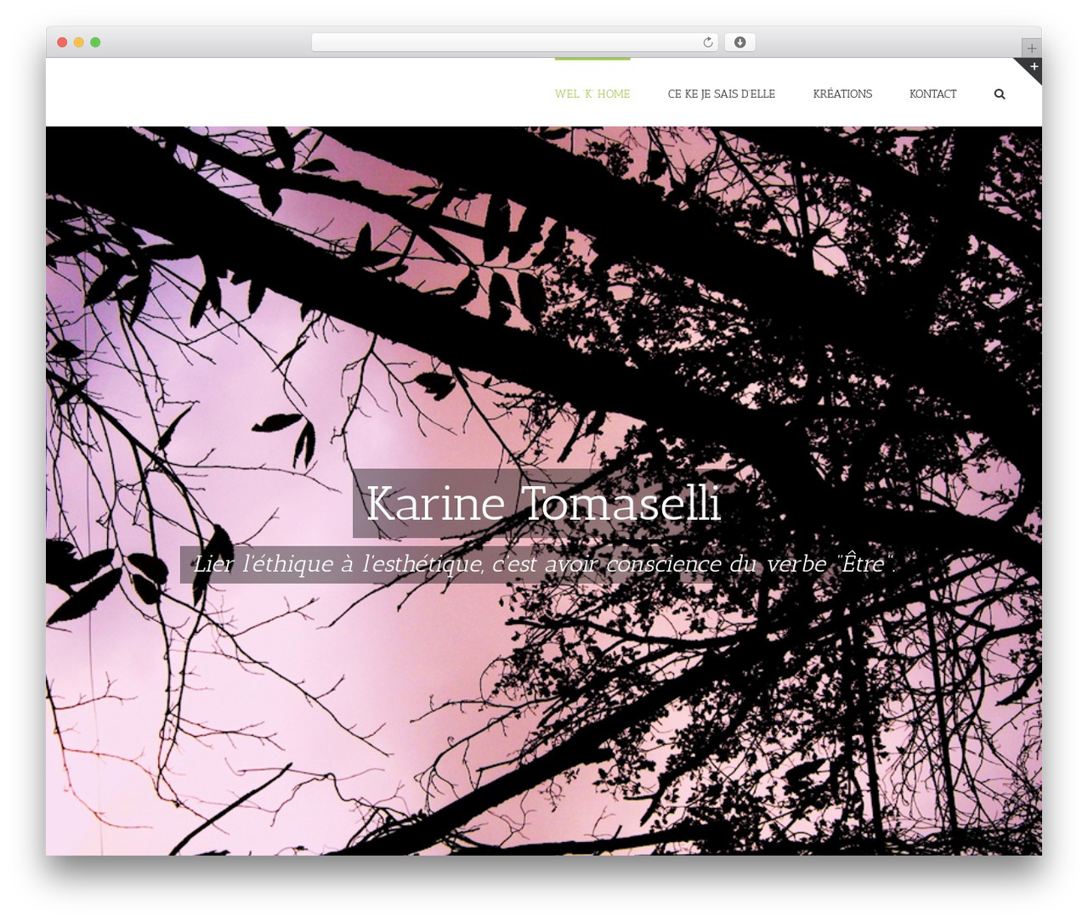The height and width of the screenshot is (921, 1088).
Task: Navigate to the KONTACT page
Action: pyautogui.click(x=932, y=93)
